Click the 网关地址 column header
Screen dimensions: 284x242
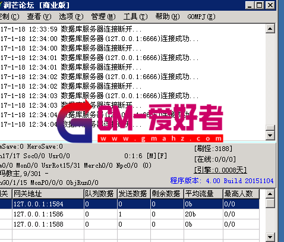tap(48, 194)
